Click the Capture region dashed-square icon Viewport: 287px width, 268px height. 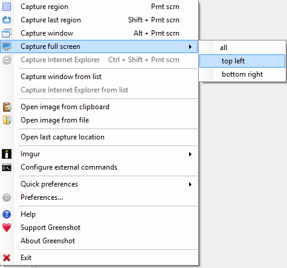point(7,7)
